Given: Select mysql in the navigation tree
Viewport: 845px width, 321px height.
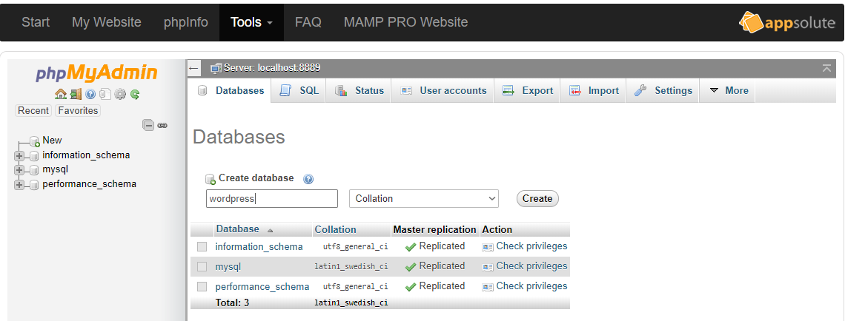Looking at the screenshot, I should pos(56,169).
